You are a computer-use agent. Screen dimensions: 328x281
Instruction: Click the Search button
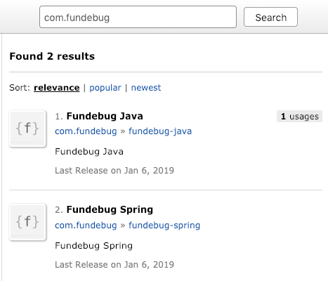click(270, 17)
